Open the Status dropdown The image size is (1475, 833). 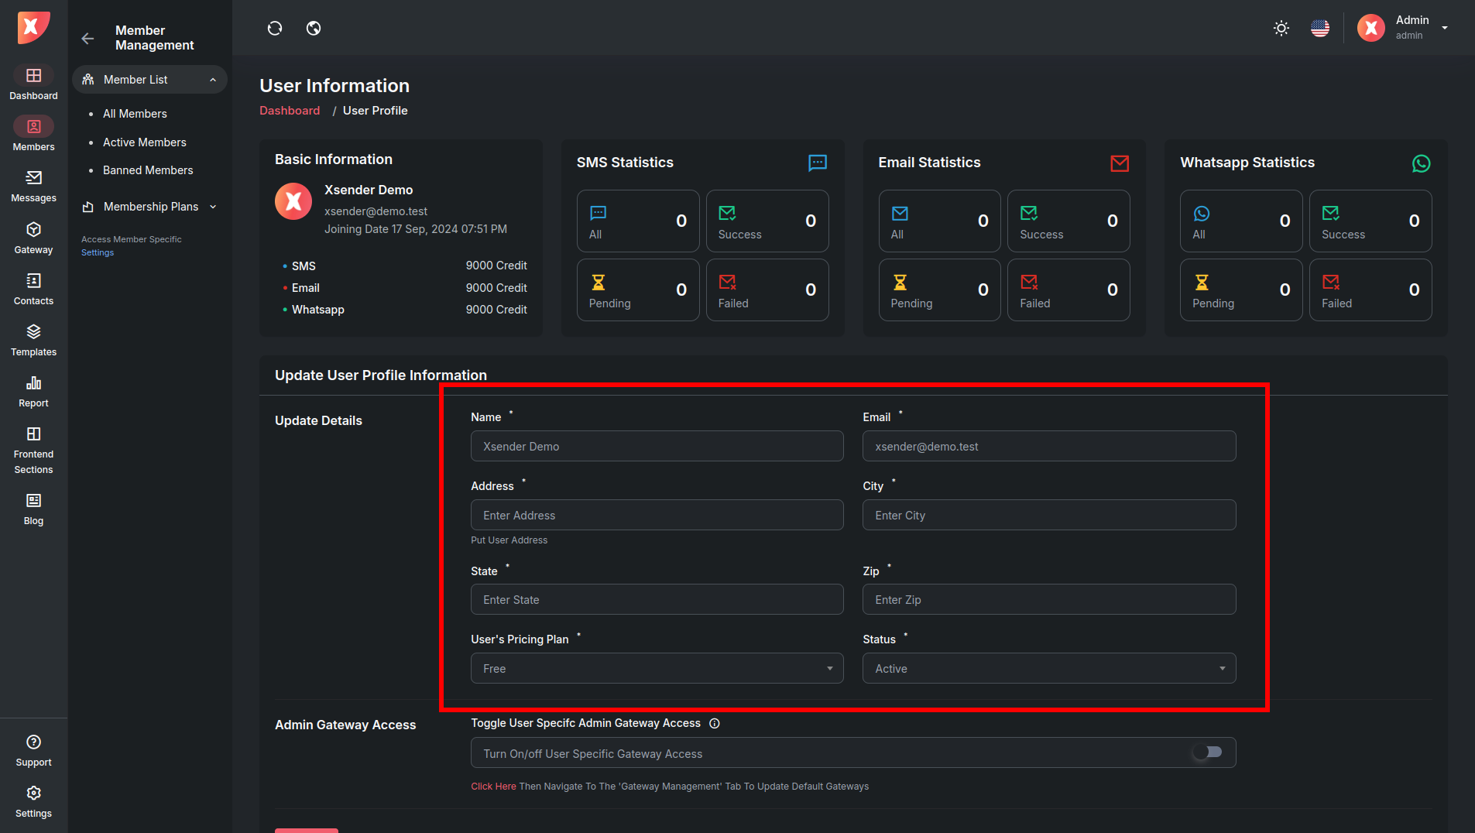pos(1048,669)
